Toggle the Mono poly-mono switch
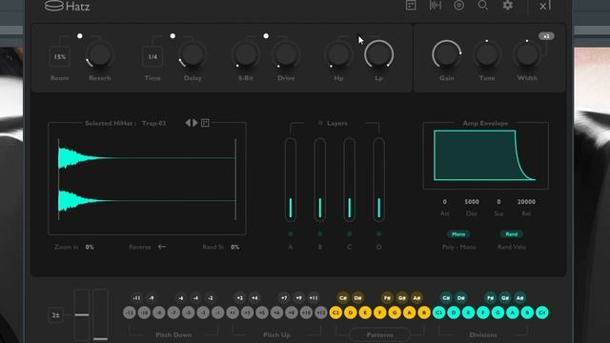 point(458,234)
